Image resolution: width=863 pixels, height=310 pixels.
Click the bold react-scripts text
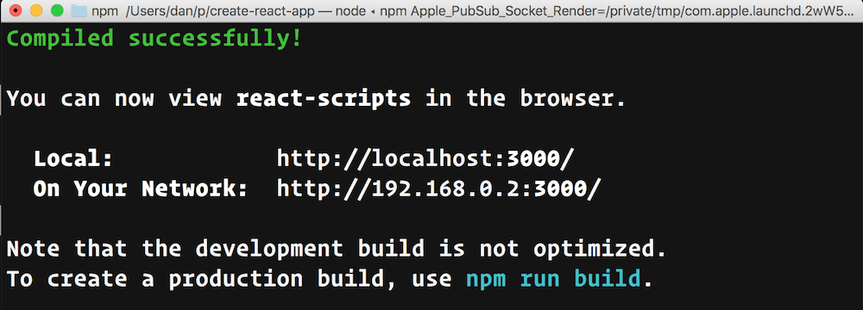click(x=324, y=99)
